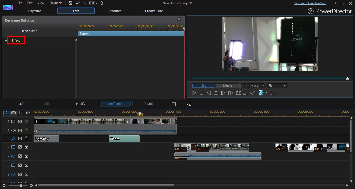Expand the Effect keyframe settings triangle

[5, 40]
